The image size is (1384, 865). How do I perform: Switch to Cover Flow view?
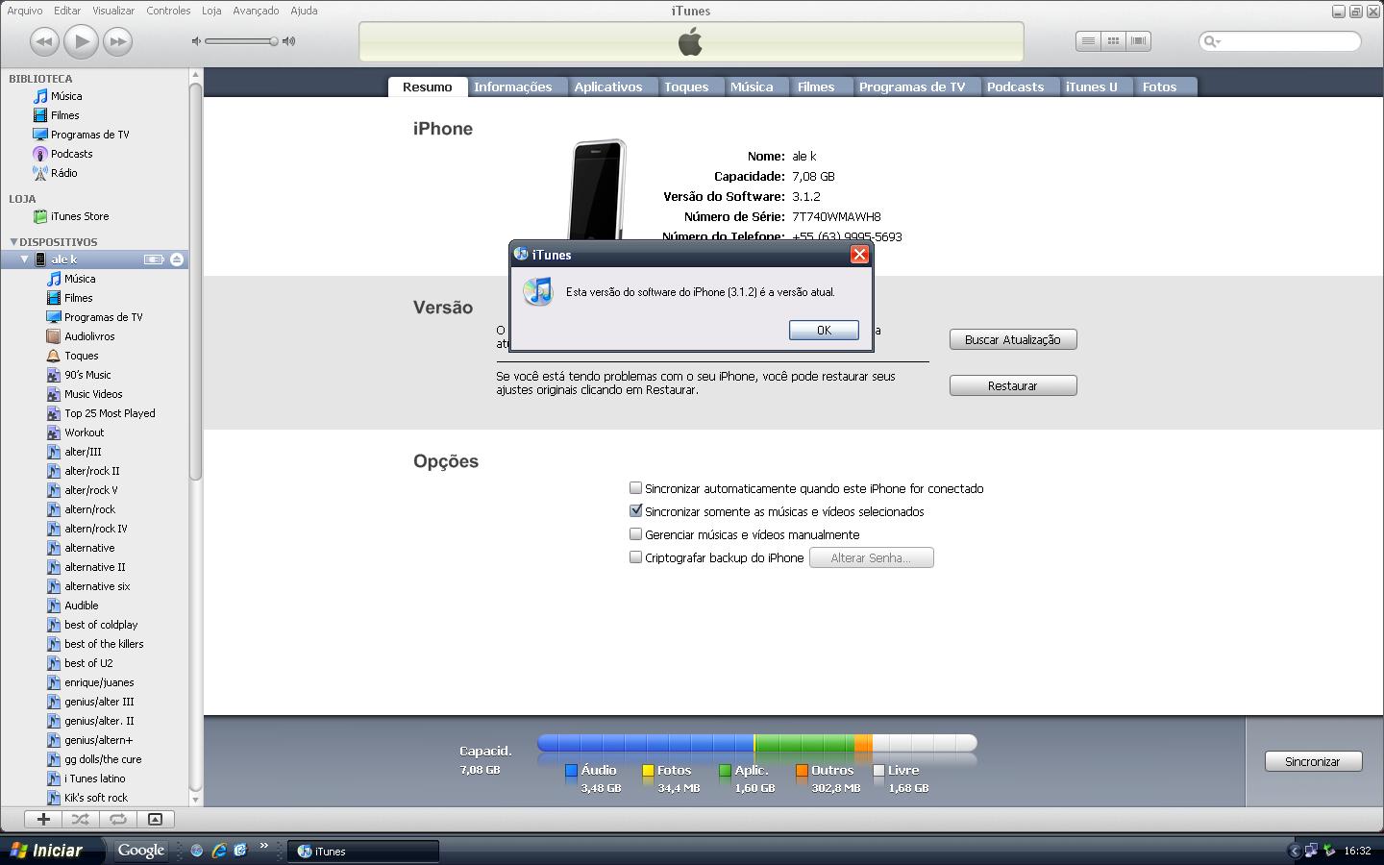pyautogui.click(x=1139, y=41)
